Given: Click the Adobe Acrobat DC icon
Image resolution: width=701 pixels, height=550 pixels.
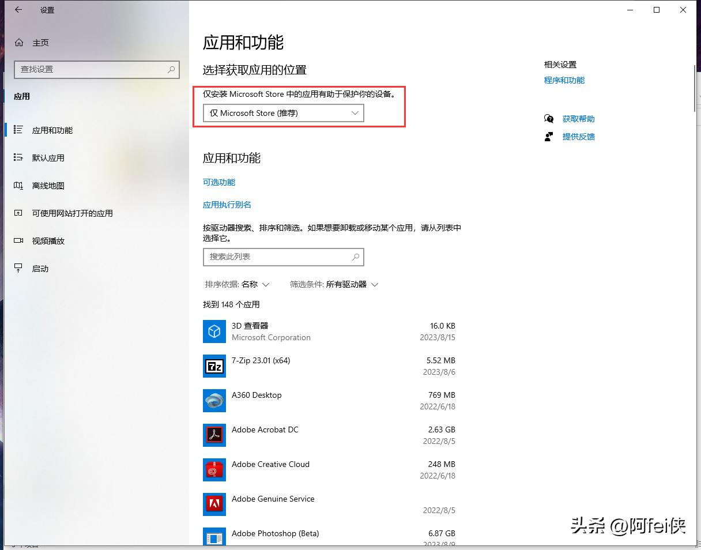Looking at the screenshot, I should pos(214,435).
